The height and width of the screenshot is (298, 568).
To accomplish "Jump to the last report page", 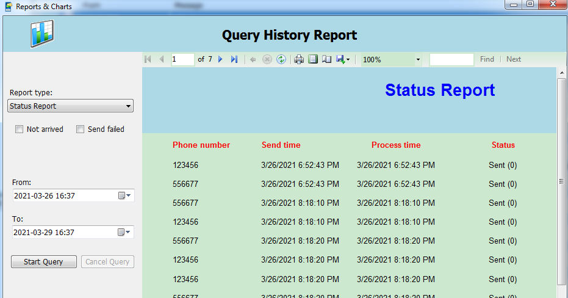I will tap(234, 59).
